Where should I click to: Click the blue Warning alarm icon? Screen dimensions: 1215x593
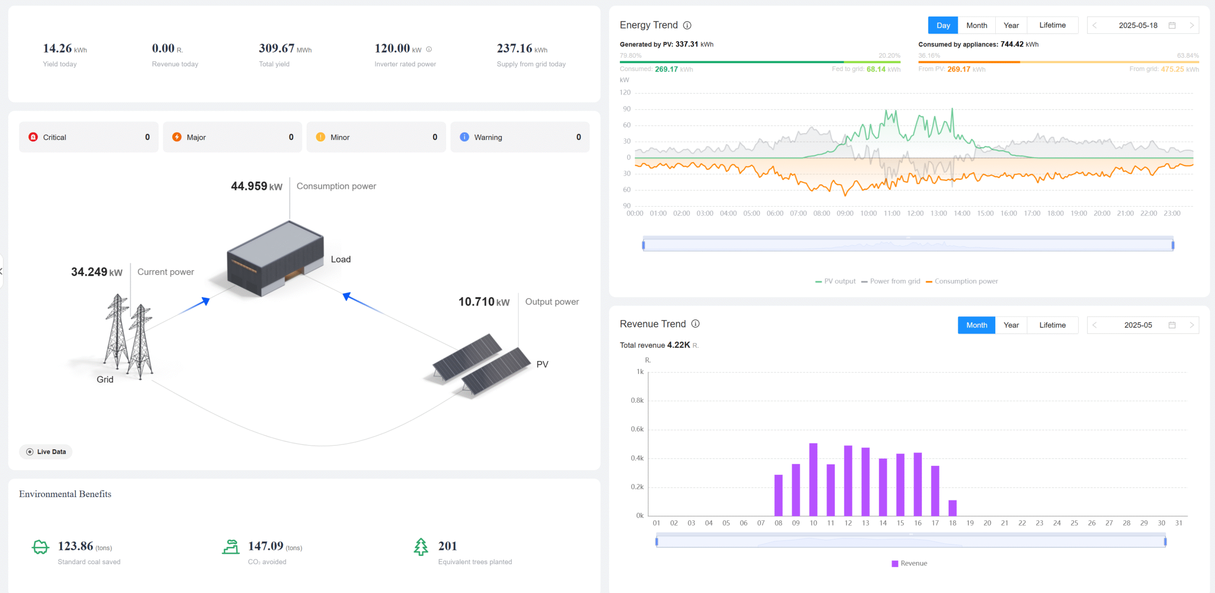click(464, 137)
